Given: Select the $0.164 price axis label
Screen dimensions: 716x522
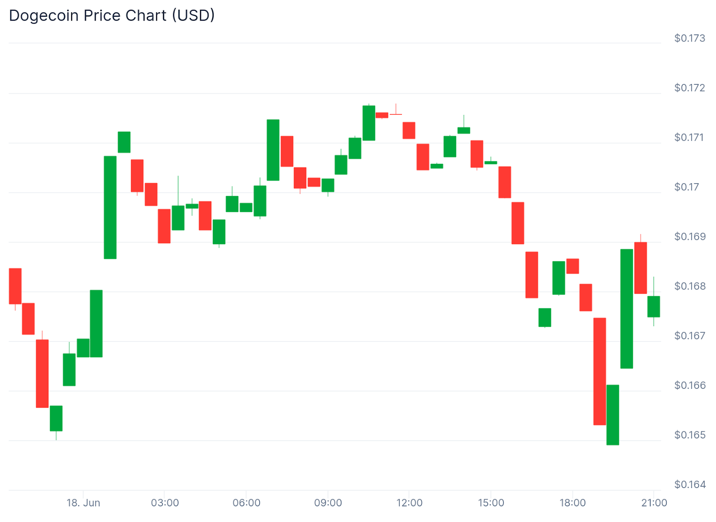Looking at the screenshot, I should click(x=690, y=485).
